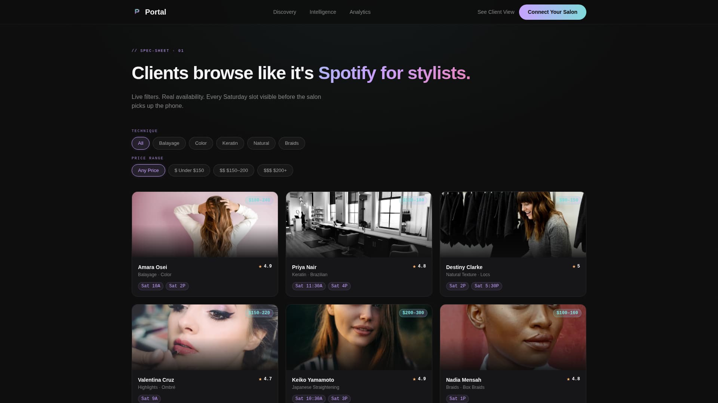Click the Balayage · Color specialty text
The image size is (718, 403).
(154, 275)
